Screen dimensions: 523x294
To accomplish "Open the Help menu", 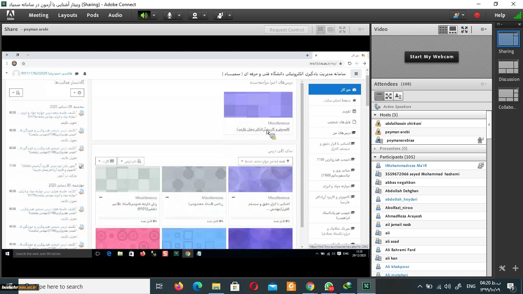I will coord(500,15).
